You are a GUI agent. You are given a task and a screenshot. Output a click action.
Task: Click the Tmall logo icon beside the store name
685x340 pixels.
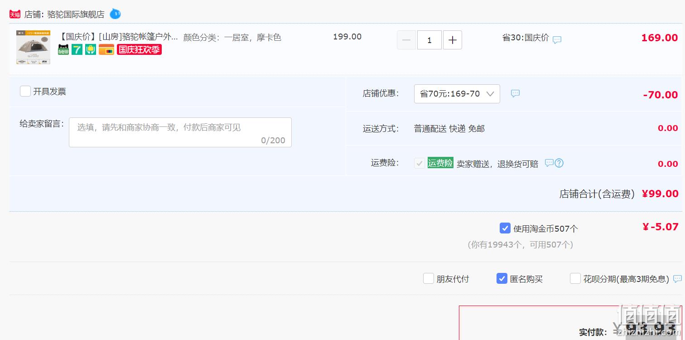click(x=15, y=14)
